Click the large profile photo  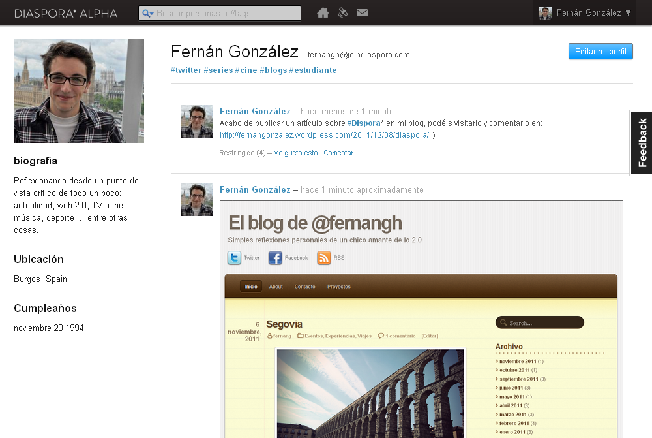tap(79, 91)
